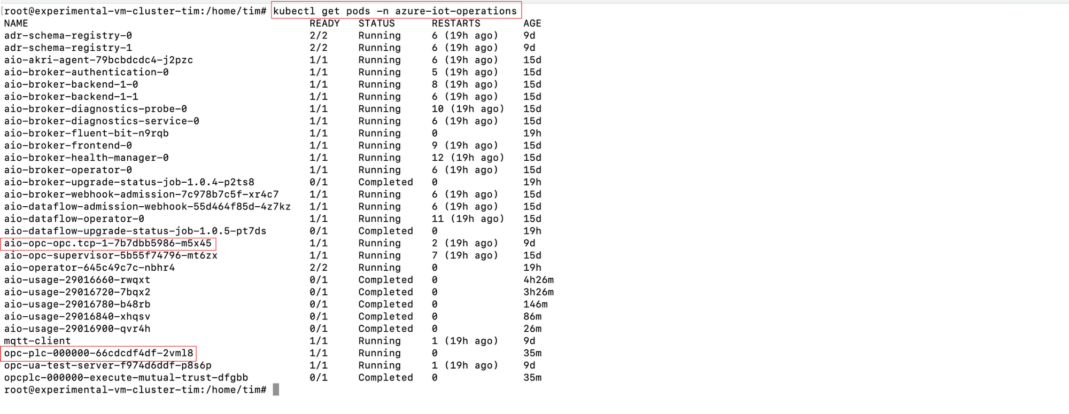The height and width of the screenshot is (414, 1069).
Task: Click restarts value 9 (19h ago)
Action: tap(465, 146)
